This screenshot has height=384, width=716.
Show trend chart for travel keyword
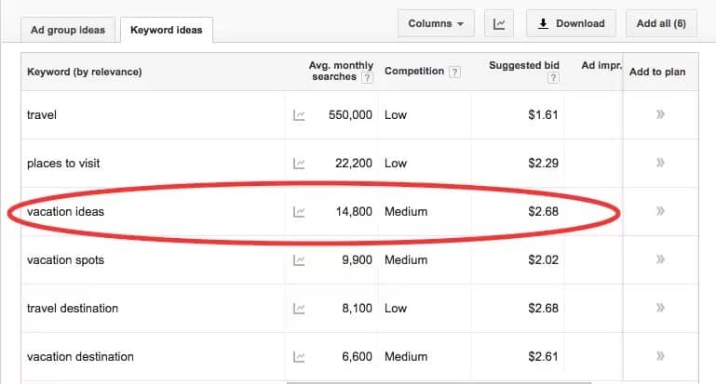299,115
